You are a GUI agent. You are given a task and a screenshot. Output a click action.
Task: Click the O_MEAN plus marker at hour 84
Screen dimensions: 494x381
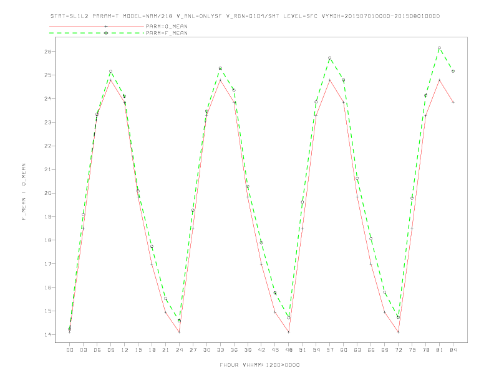(x=453, y=102)
